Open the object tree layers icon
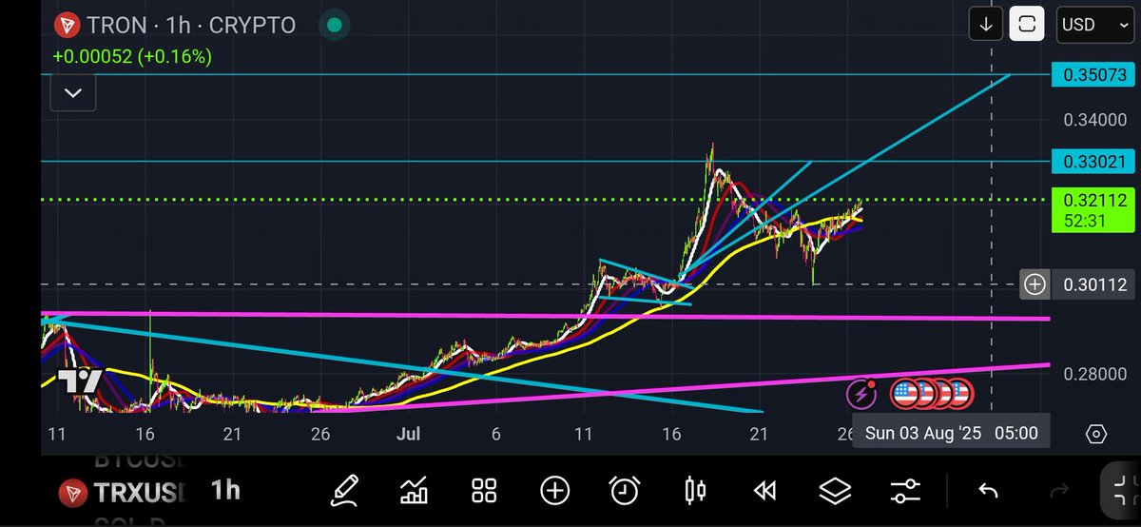The width and height of the screenshot is (1141, 527). coord(835,491)
